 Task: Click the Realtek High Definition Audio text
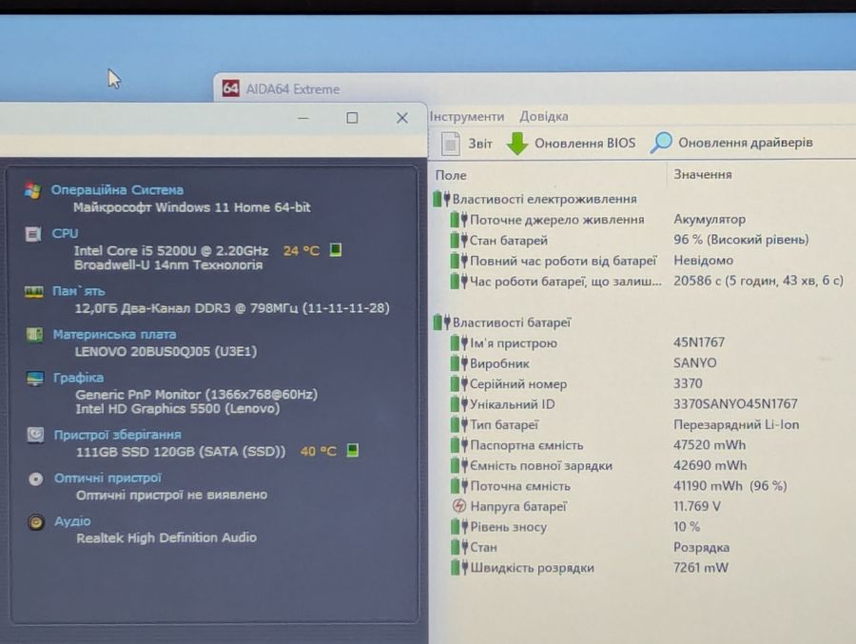point(166,537)
